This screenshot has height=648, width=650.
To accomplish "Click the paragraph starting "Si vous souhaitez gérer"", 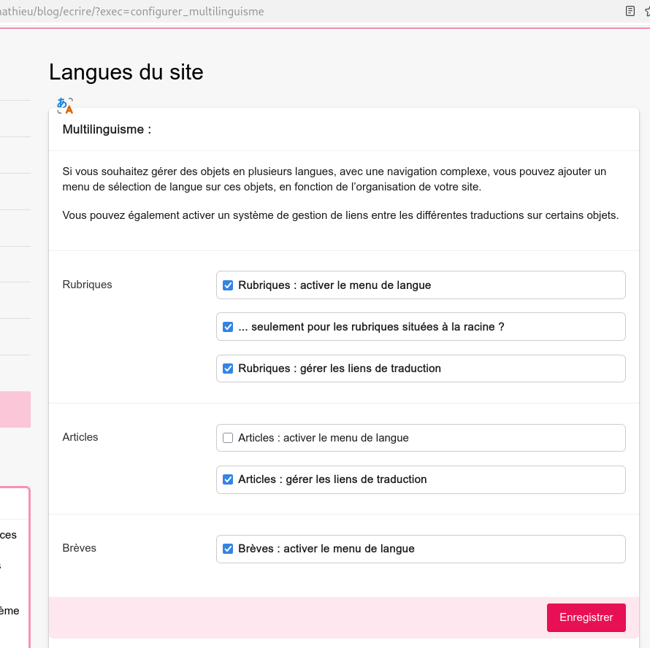I will (334, 179).
